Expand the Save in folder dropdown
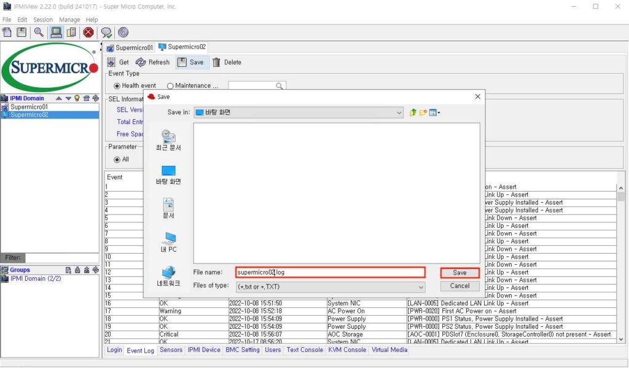Viewport: 629px width, 368px height. click(x=399, y=113)
